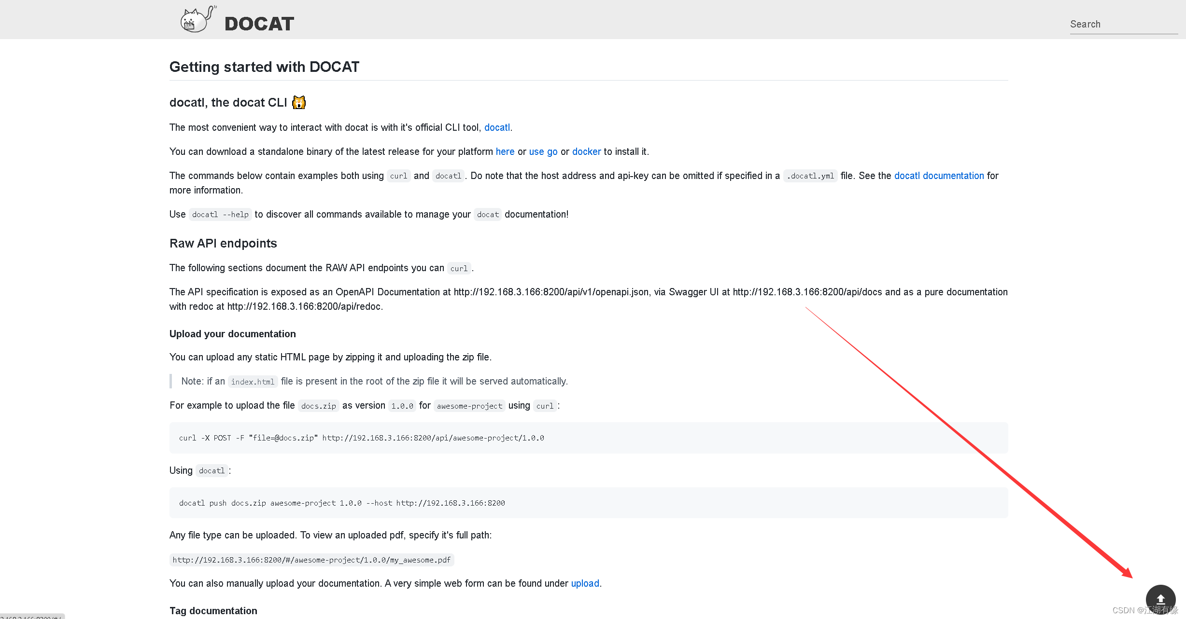Click the my_awesome.pdf URL code snippet
This screenshot has width=1186, height=619.
pos(311,560)
